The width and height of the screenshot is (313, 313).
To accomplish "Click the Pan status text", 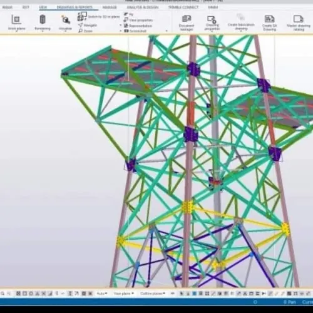I will pyautogui.click(x=292, y=302).
